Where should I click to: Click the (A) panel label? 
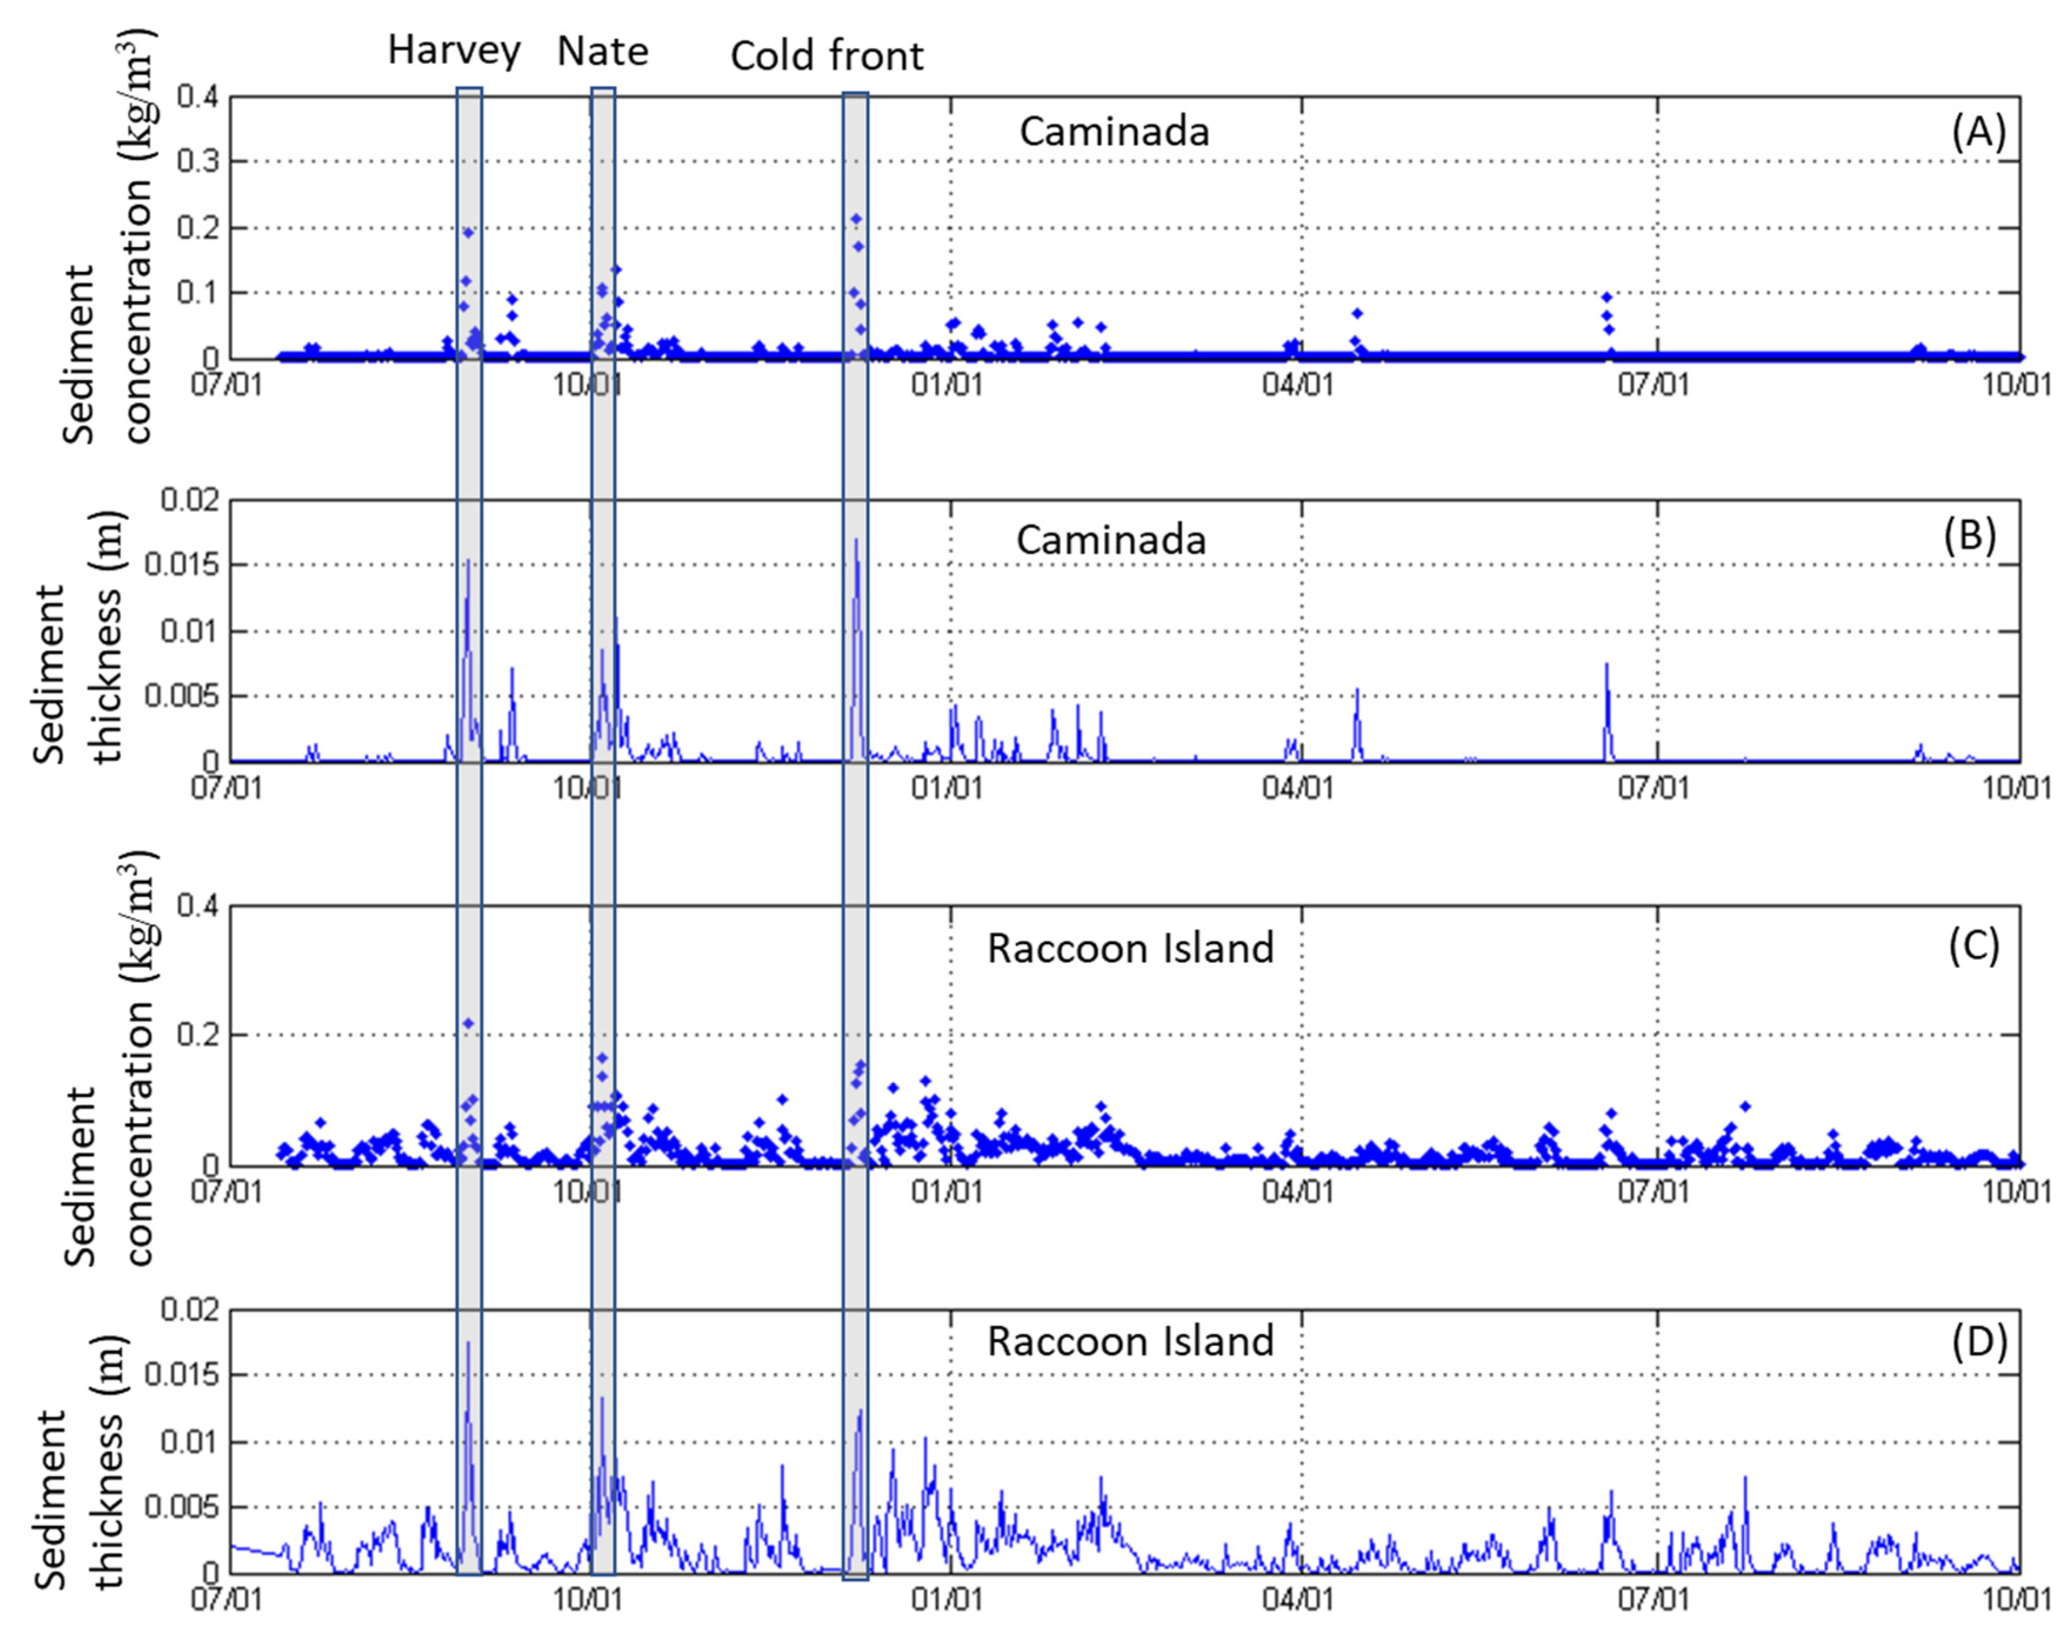[x=1978, y=132]
